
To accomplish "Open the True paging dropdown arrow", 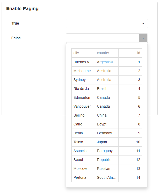I will pyautogui.click(x=143, y=24).
